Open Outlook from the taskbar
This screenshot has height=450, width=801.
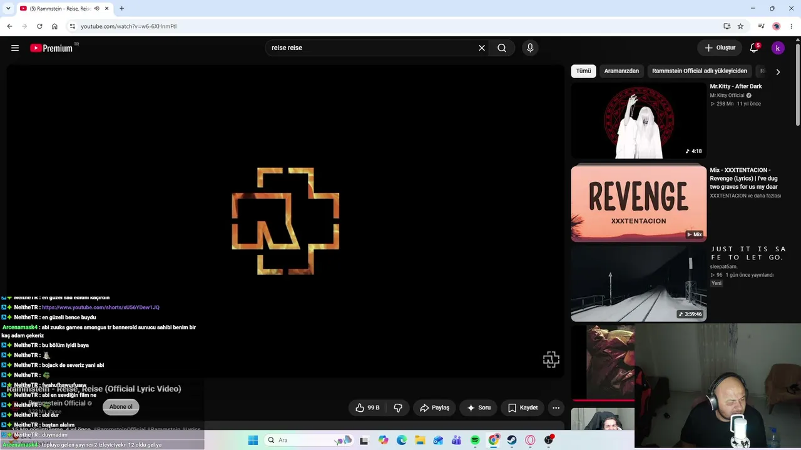438,440
